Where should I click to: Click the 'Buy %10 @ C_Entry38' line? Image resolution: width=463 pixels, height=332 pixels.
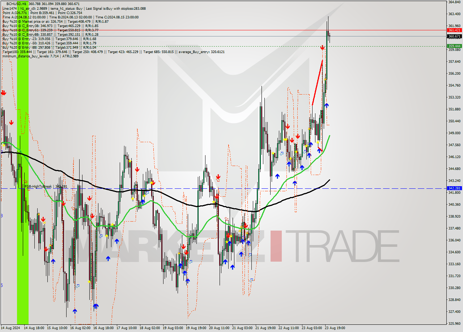coord(50,26)
